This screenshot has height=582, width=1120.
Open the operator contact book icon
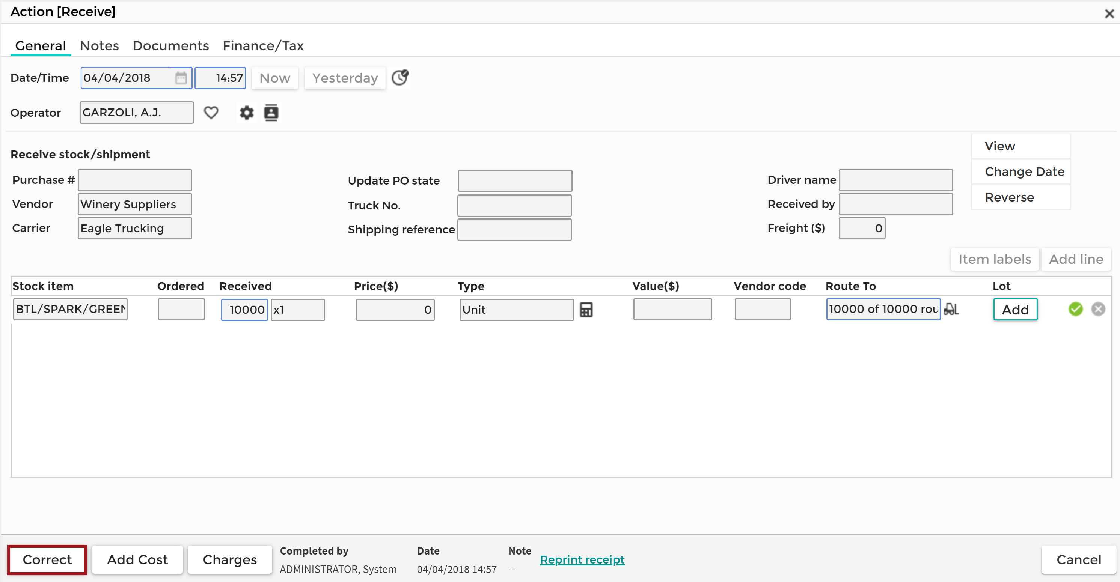pyautogui.click(x=271, y=113)
